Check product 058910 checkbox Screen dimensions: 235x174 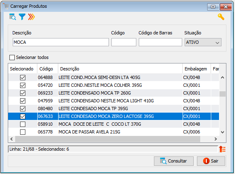coord(23,124)
